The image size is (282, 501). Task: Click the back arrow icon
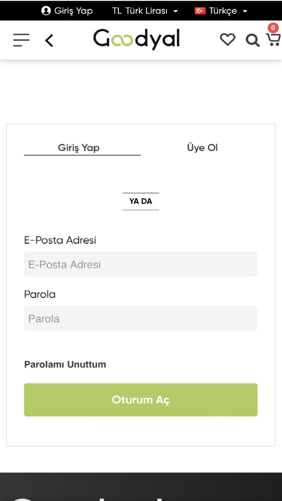click(x=49, y=41)
